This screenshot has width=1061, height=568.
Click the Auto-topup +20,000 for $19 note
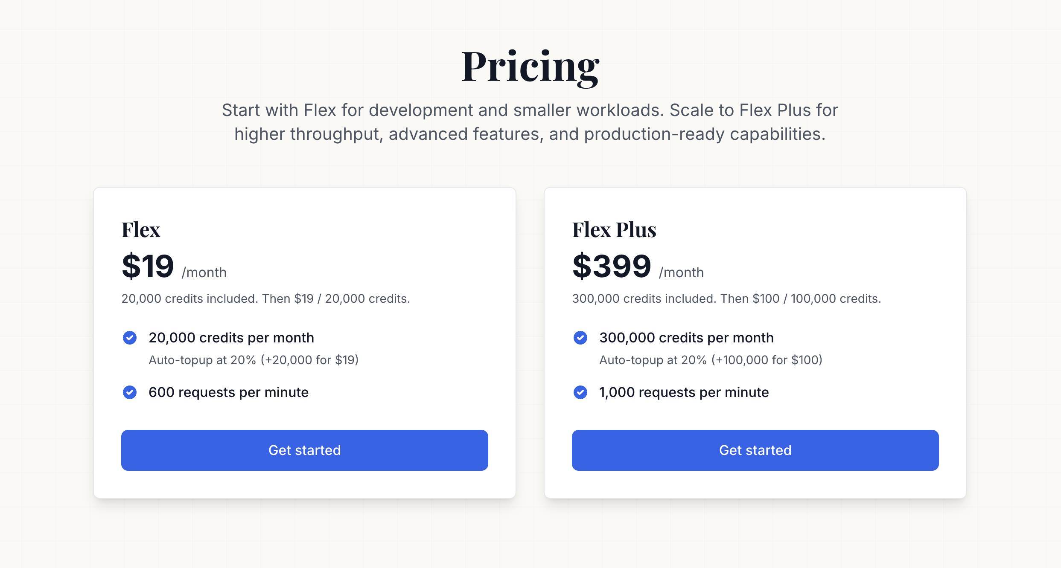point(254,360)
